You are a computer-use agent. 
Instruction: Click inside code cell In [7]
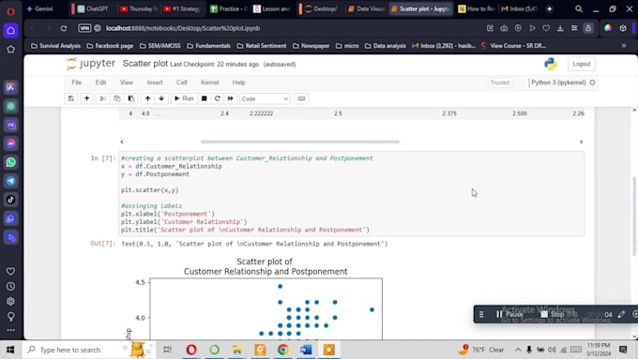click(351, 194)
